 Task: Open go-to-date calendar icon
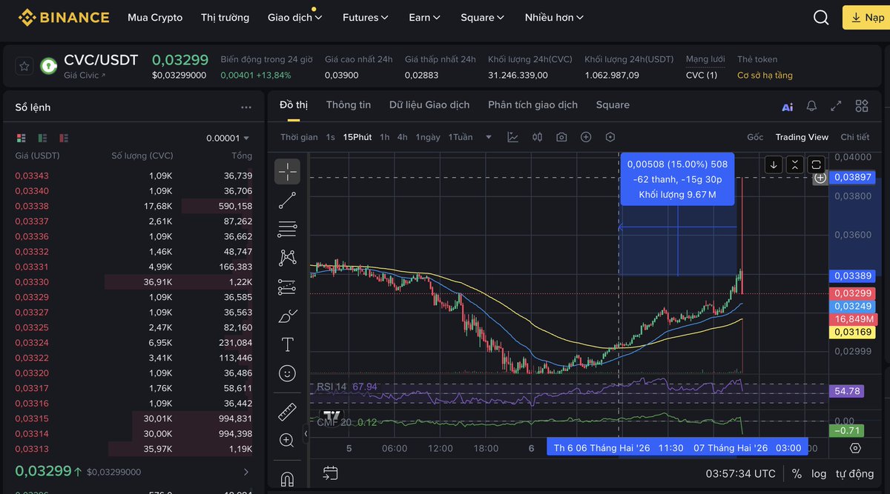click(x=331, y=473)
